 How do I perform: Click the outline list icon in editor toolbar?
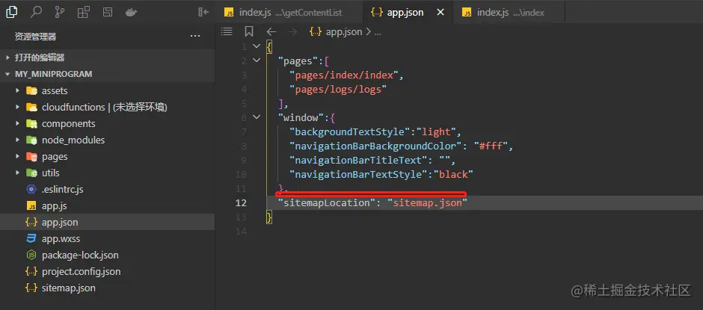(227, 31)
